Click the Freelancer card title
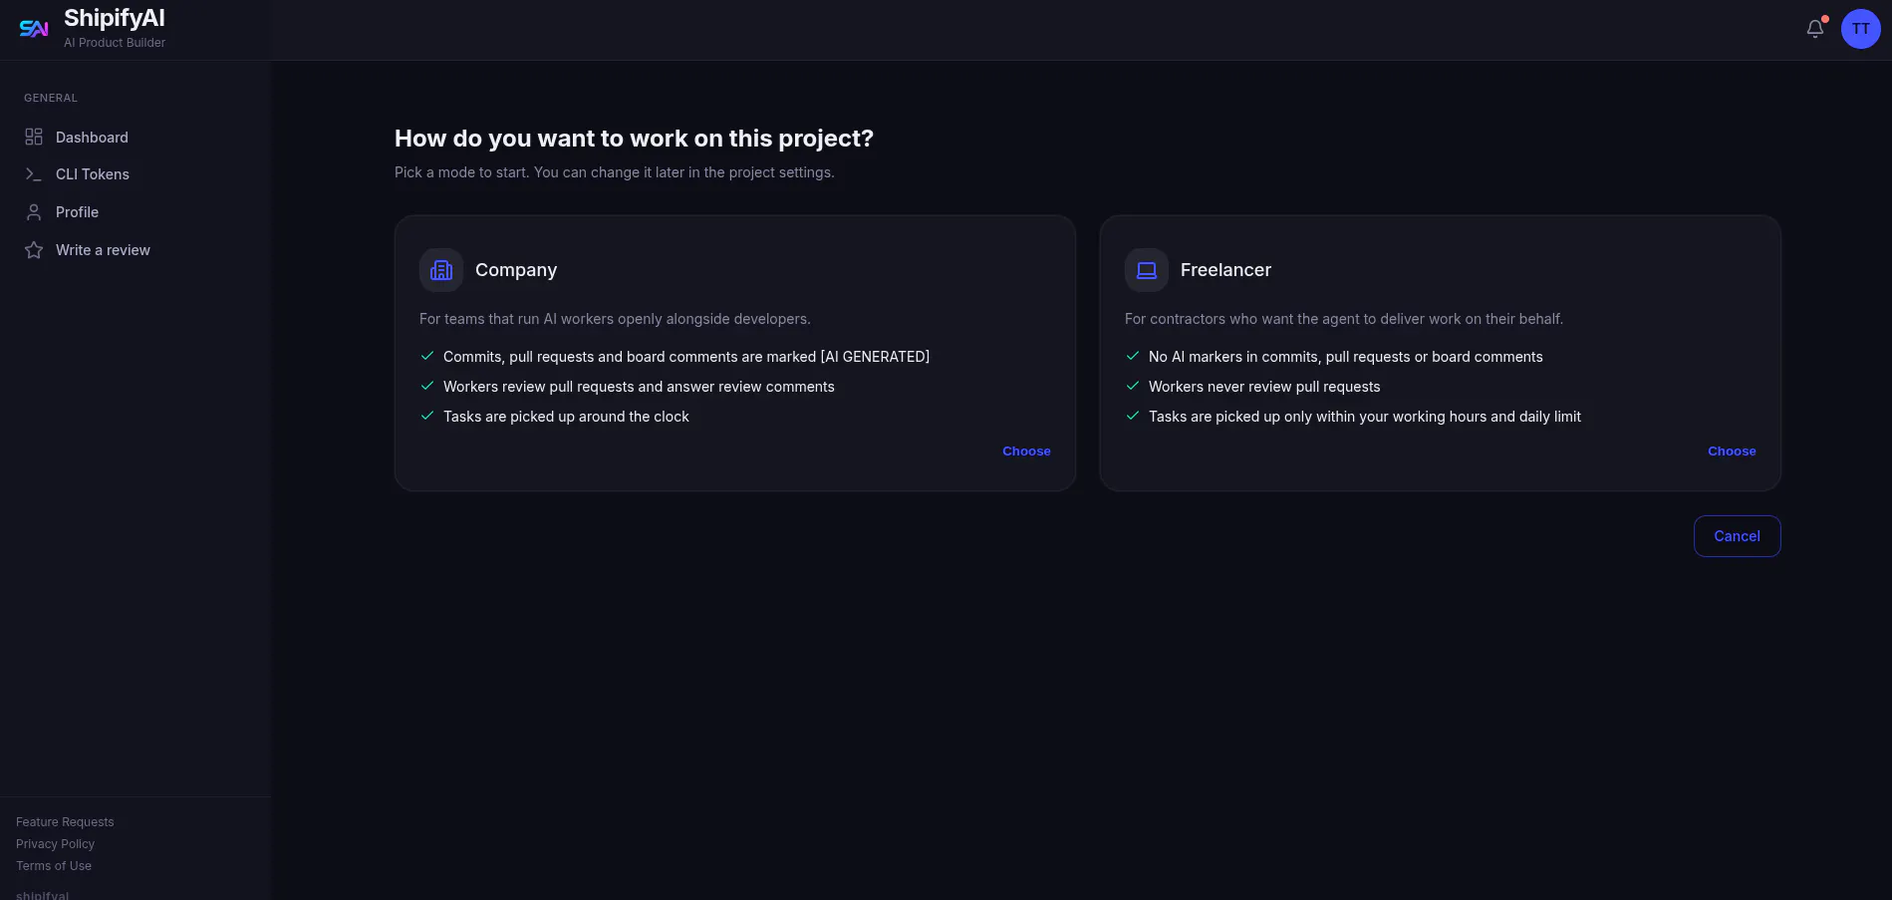 click(x=1225, y=270)
